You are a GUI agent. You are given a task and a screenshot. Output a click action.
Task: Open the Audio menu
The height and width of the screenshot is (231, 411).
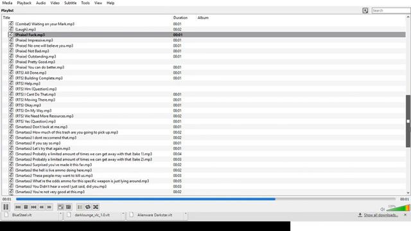(41, 3)
